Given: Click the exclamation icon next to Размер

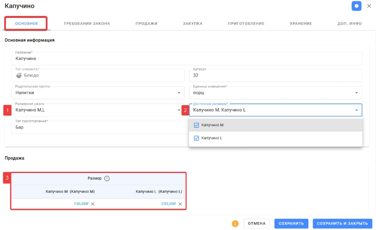Looking at the screenshot, I should click(x=107, y=178).
